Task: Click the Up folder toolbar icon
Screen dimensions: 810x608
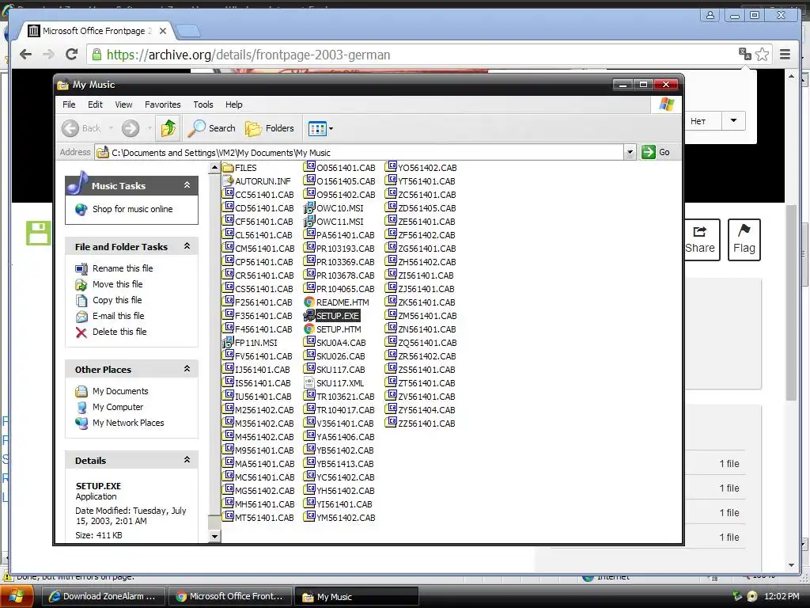Action: click(x=168, y=128)
